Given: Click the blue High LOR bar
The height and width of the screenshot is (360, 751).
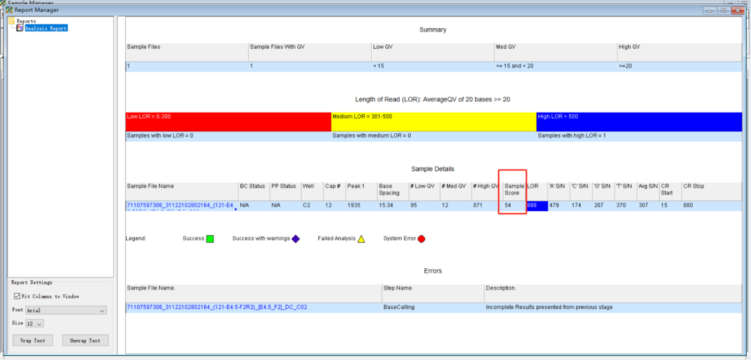Looking at the screenshot, I should pyautogui.click(x=639, y=122).
